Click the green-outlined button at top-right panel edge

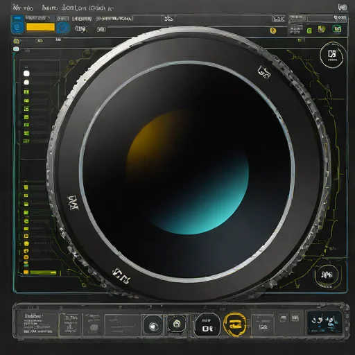point(337,29)
